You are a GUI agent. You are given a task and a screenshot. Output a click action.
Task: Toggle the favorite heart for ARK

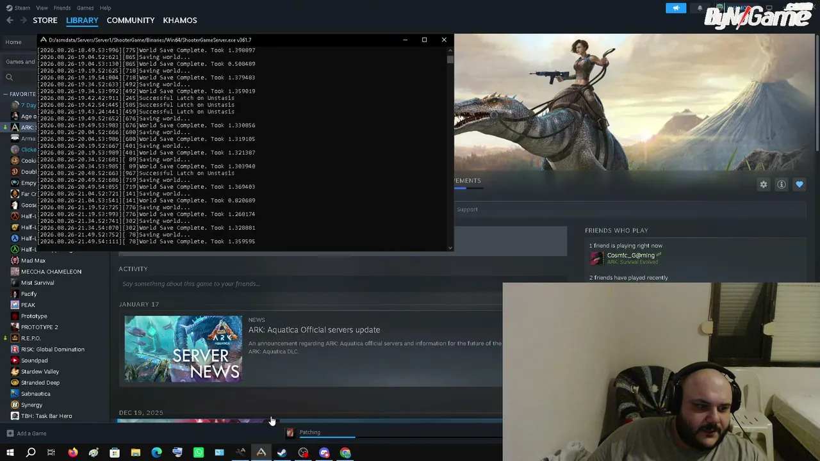pos(799,184)
